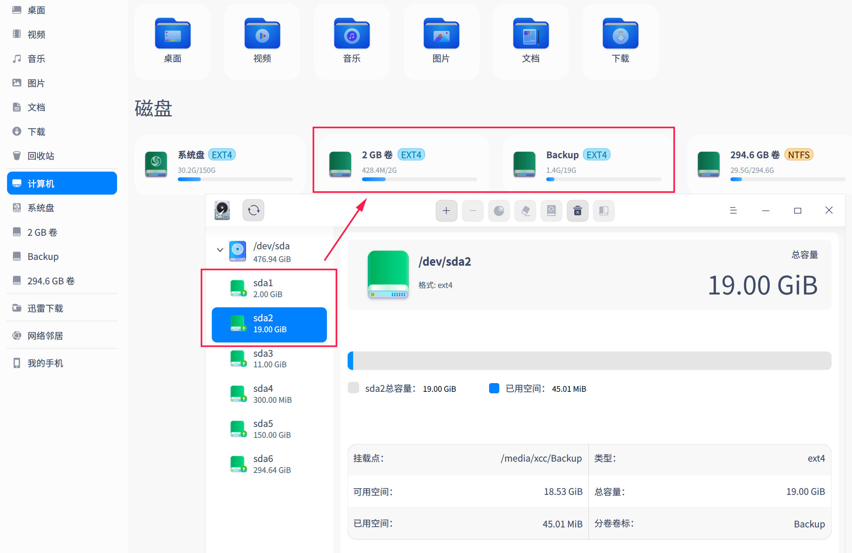Select sda2 total capacity legend checkbox
The width and height of the screenshot is (852, 553).
coord(353,388)
